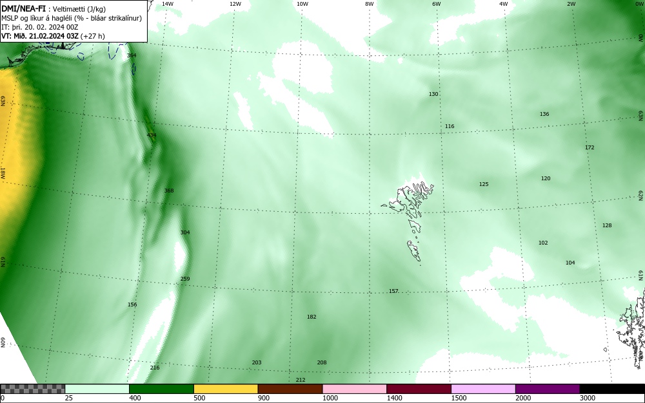
Task: Click the pink 1000–1400 legend swatch
Action: point(355,389)
